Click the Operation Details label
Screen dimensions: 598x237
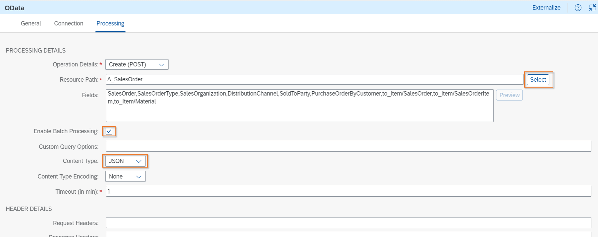click(x=76, y=64)
